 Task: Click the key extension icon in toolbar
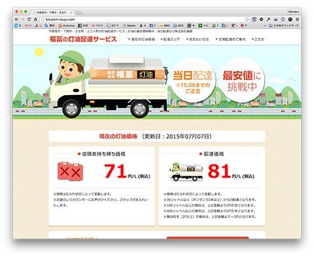click(x=268, y=20)
